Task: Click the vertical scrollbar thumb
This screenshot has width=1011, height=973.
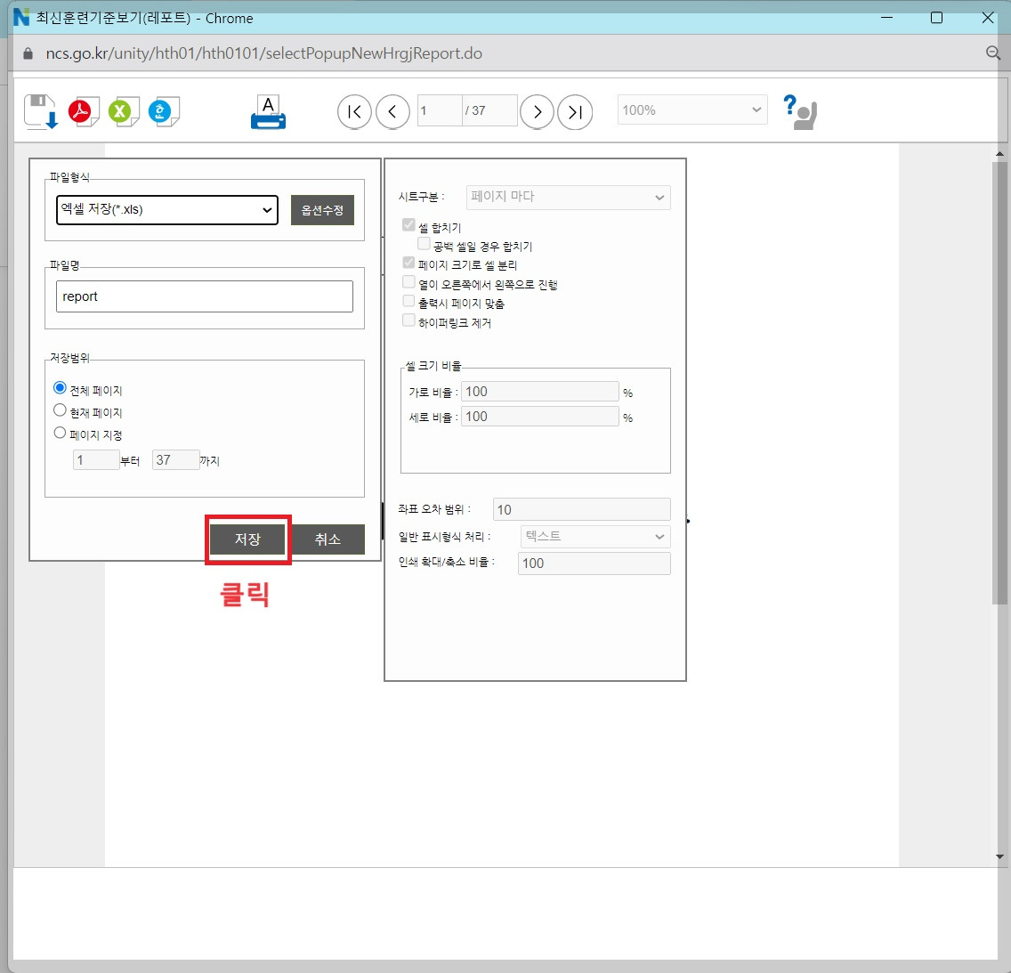Action: 999,383
